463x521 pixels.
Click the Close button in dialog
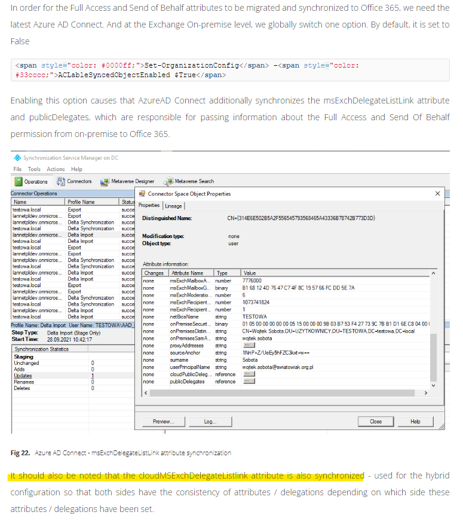point(376,422)
